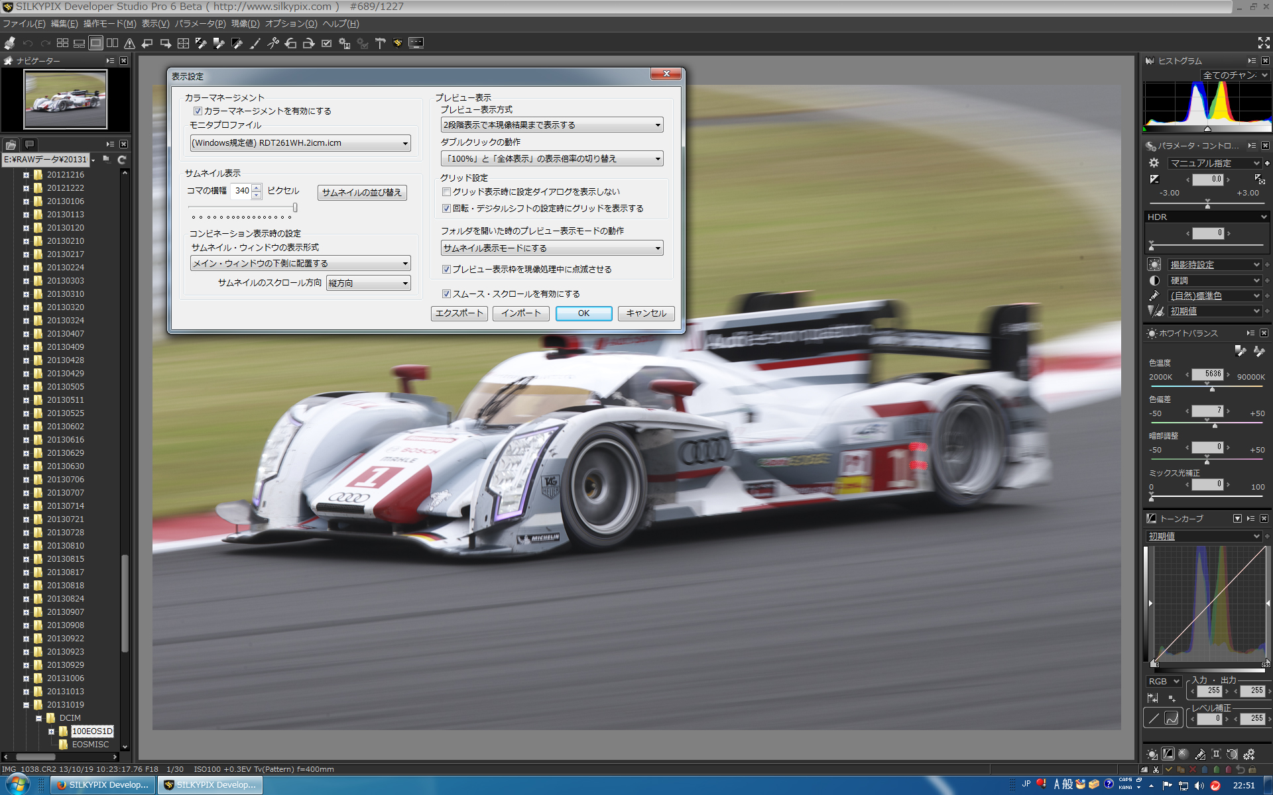Rotate image right using toolbar icon
Image resolution: width=1273 pixels, height=795 pixels.
(308, 43)
